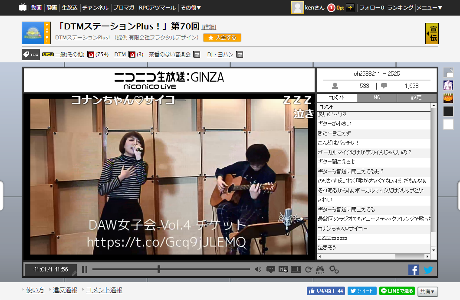Image resolution: width=460 pixels, height=300 pixels.
Task: Open the 使い方 link
Action: (35, 290)
